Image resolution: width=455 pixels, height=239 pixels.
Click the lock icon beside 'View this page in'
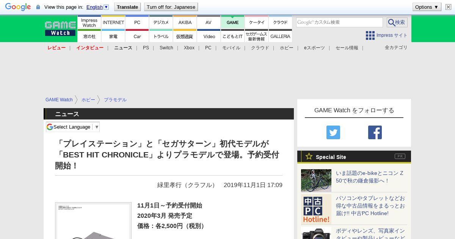tap(38, 7)
